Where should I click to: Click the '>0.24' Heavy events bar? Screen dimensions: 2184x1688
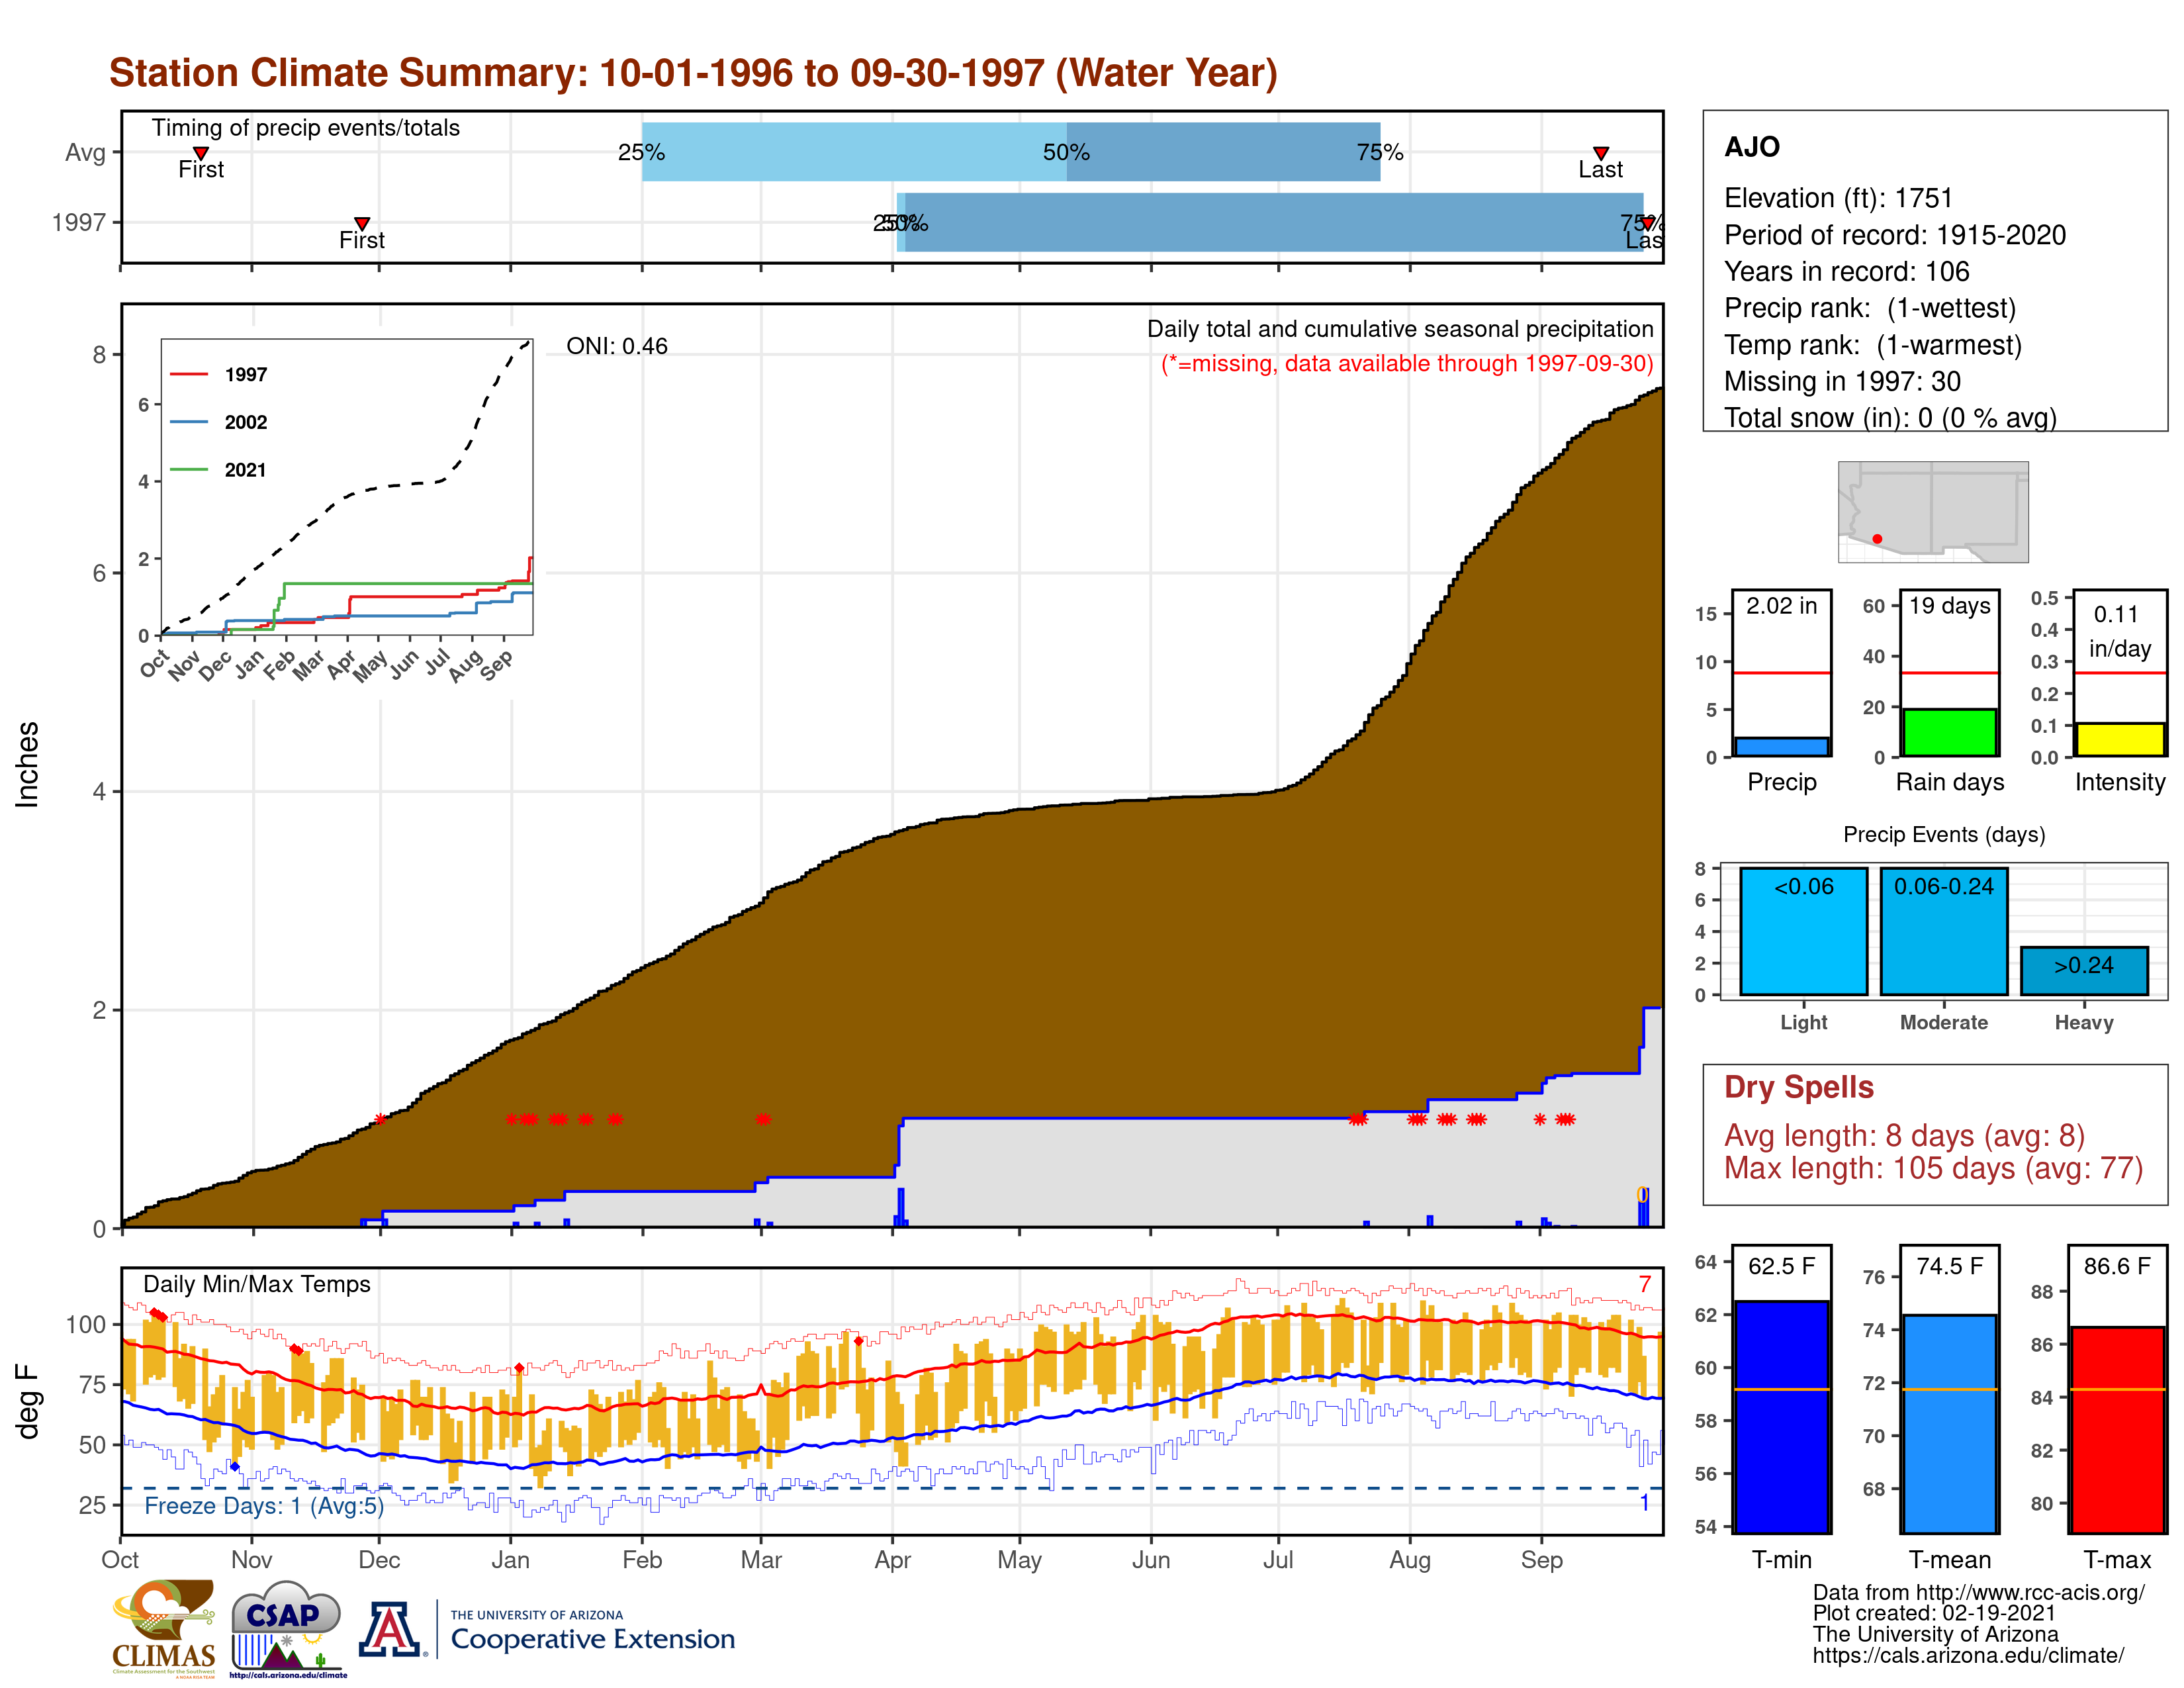click(2084, 971)
